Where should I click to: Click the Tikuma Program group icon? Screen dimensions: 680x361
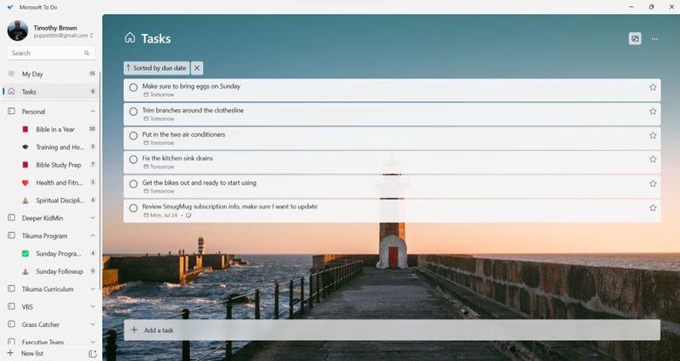pyautogui.click(x=11, y=235)
